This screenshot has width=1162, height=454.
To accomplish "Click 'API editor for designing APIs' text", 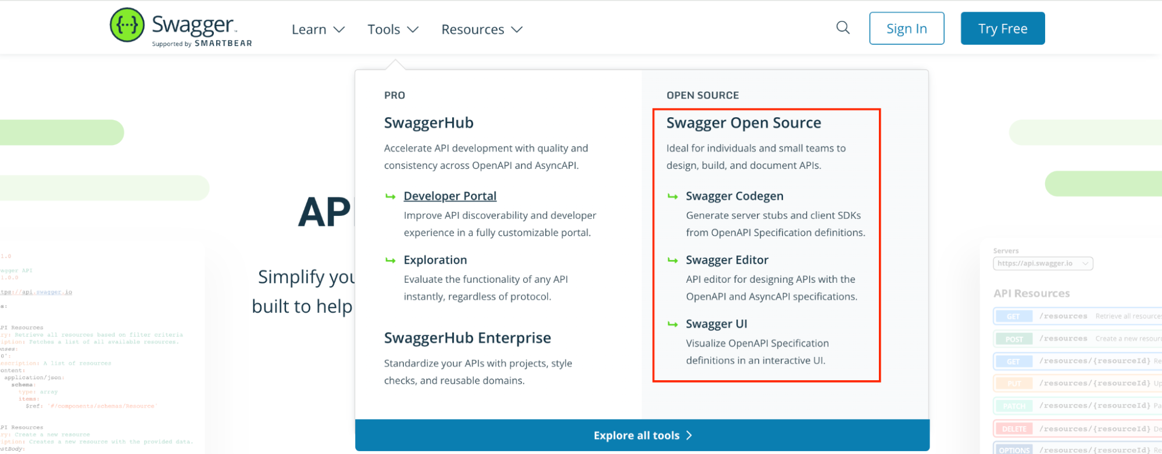I will point(771,288).
